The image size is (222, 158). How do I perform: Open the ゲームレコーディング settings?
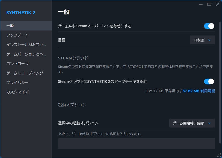26,73
